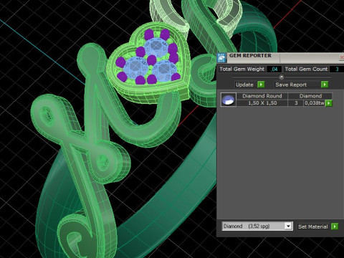
Task: Click the Update label
Action: click(x=244, y=85)
